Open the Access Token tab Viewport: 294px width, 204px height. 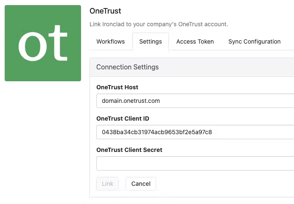195,41
